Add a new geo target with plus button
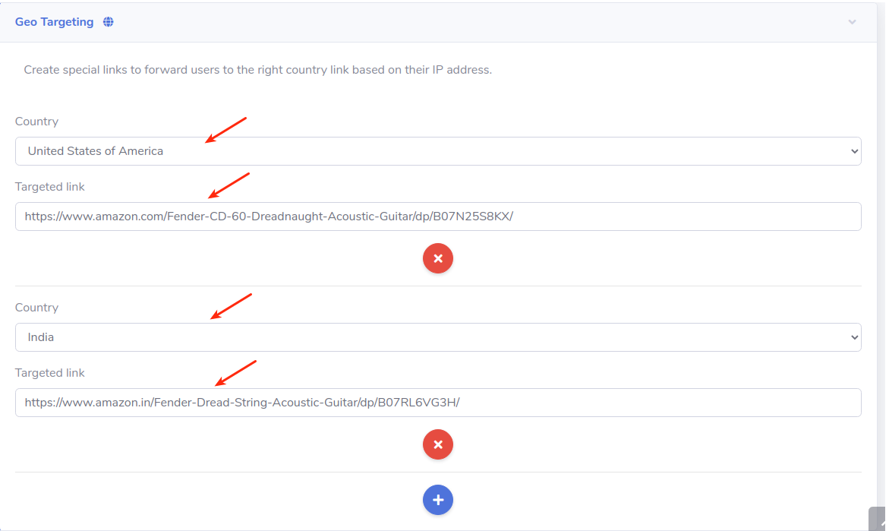Viewport: 889px width, 531px height. (x=438, y=500)
